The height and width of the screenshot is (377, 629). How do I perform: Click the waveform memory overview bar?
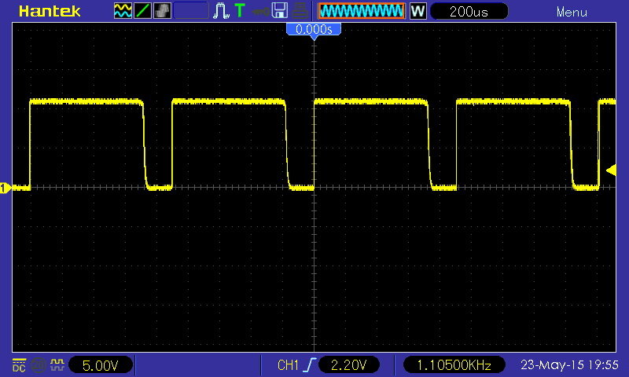pyautogui.click(x=362, y=11)
